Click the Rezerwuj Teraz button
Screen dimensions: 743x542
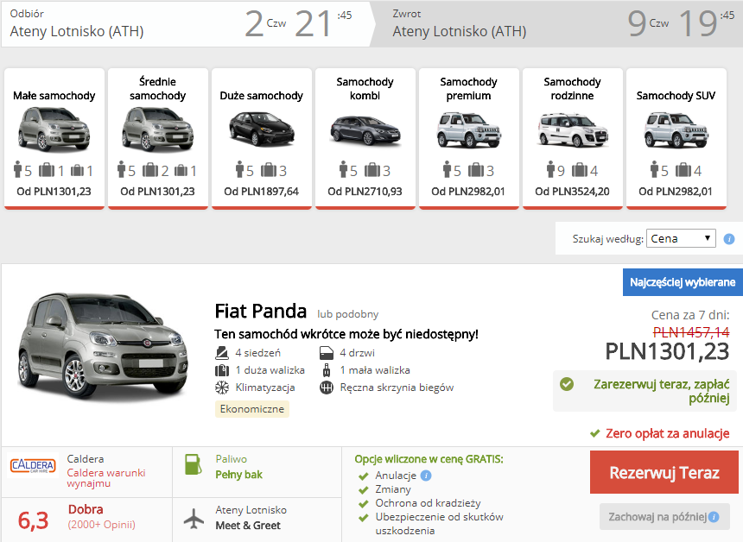[x=664, y=472]
